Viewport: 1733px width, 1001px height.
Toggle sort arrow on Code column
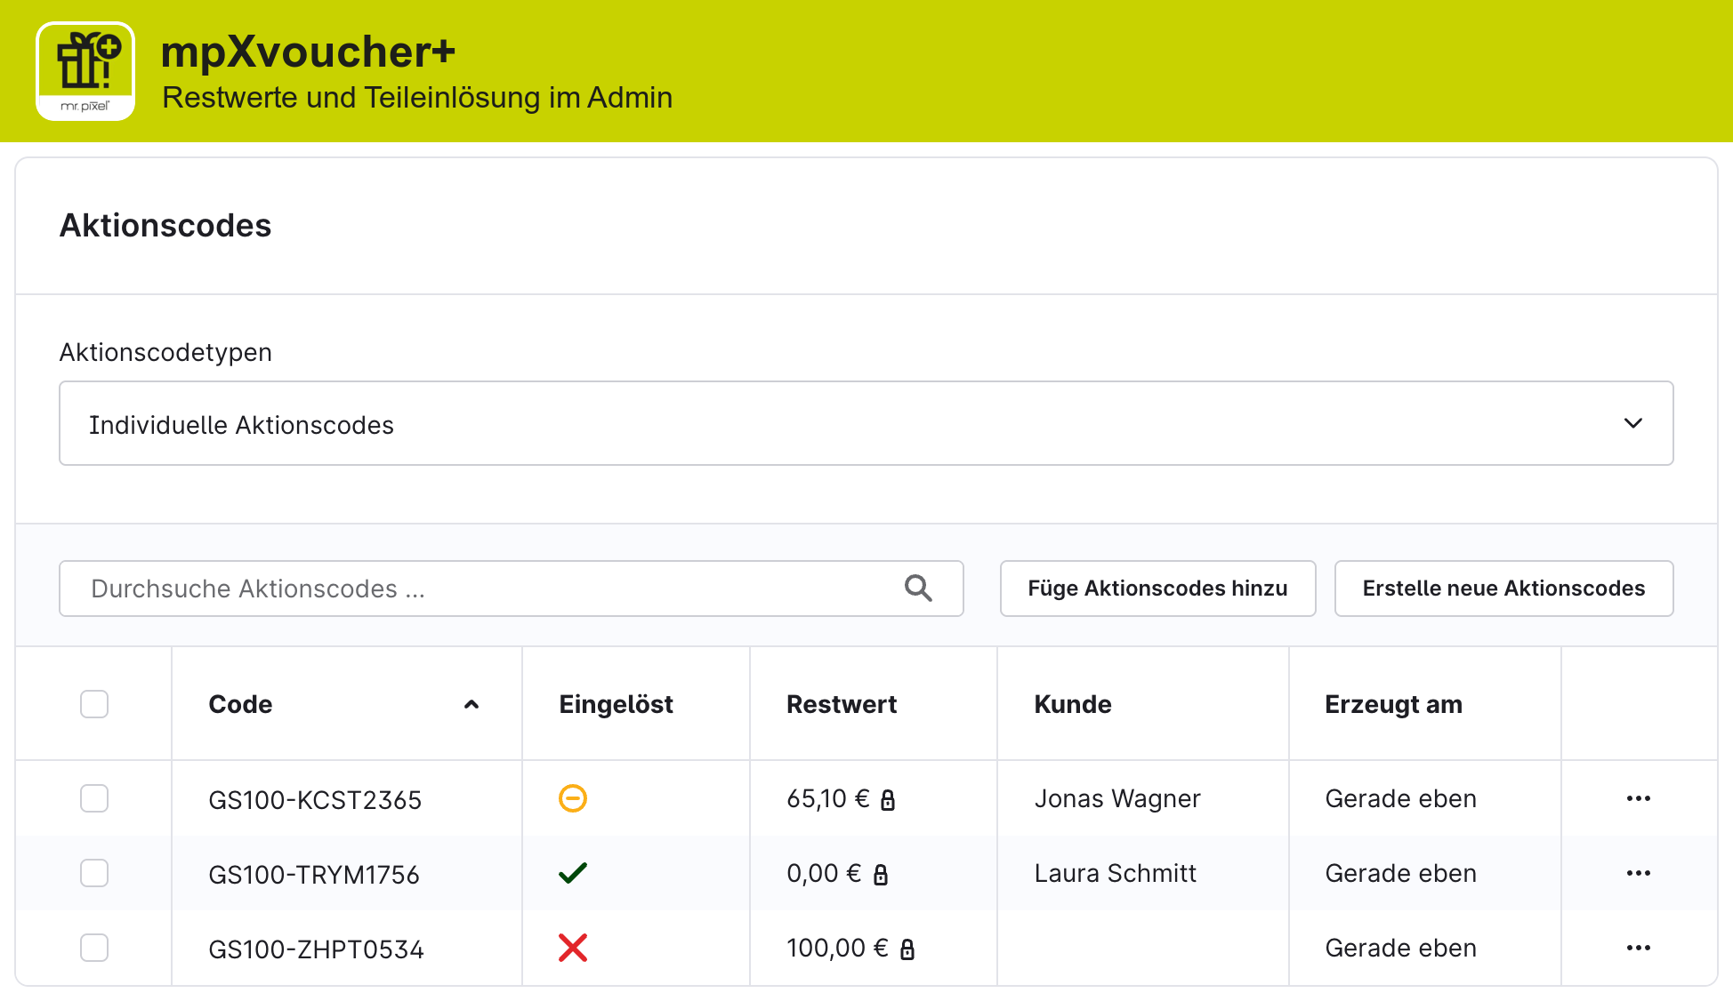pos(472,704)
